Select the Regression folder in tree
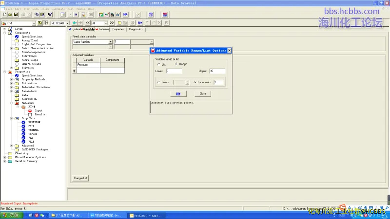Screen dimensions: 390x219 pyautogui.click(x=29, y=99)
